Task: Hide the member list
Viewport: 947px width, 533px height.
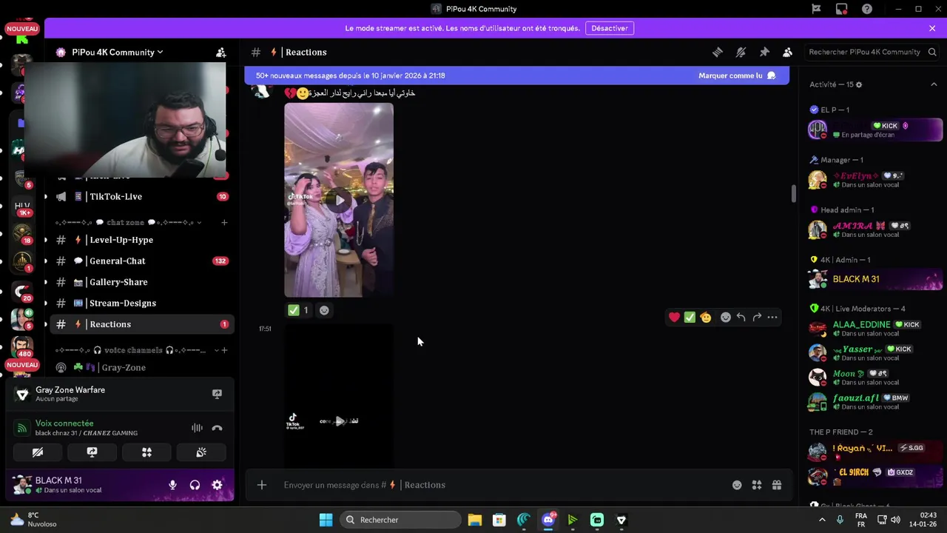Action: 787,52
